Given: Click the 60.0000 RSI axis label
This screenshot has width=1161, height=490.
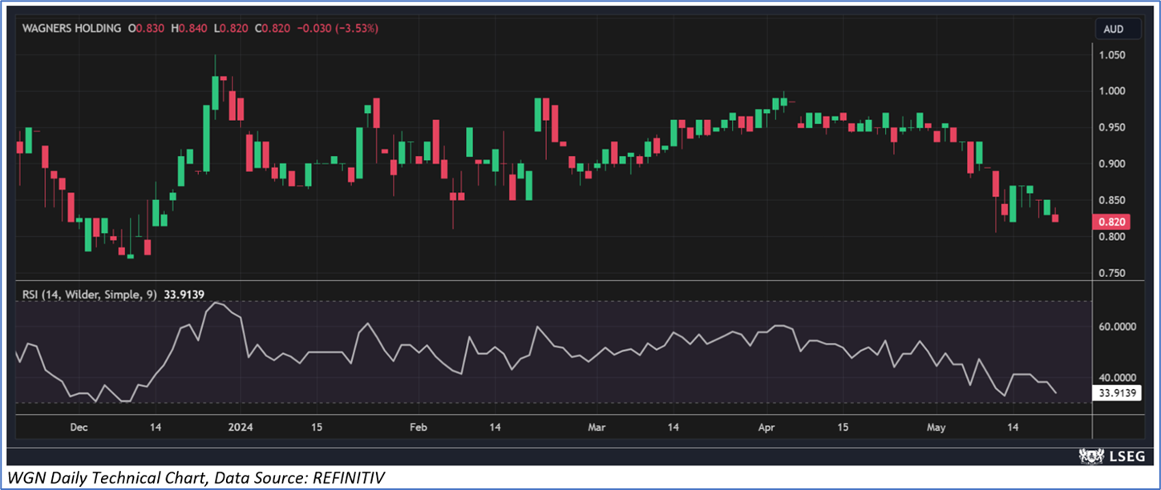Looking at the screenshot, I should click(1118, 327).
